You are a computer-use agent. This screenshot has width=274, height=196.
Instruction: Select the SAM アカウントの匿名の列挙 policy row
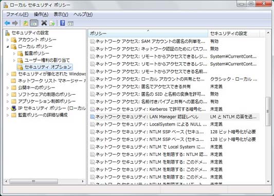(x=174, y=42)
